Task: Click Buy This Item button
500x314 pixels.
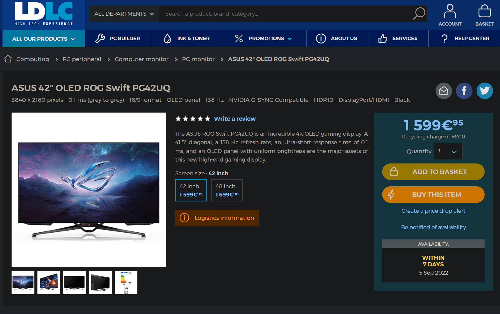Action: 433,195
